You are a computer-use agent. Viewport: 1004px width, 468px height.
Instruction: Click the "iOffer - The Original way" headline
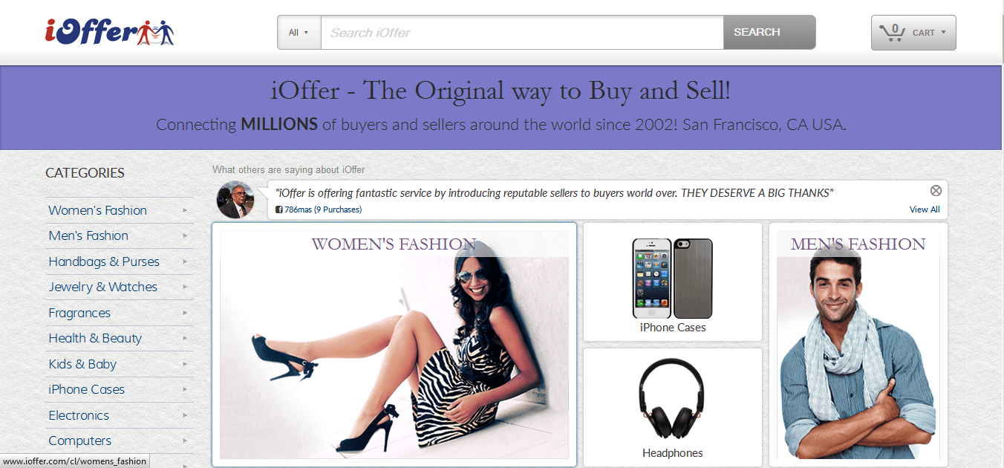501,91
